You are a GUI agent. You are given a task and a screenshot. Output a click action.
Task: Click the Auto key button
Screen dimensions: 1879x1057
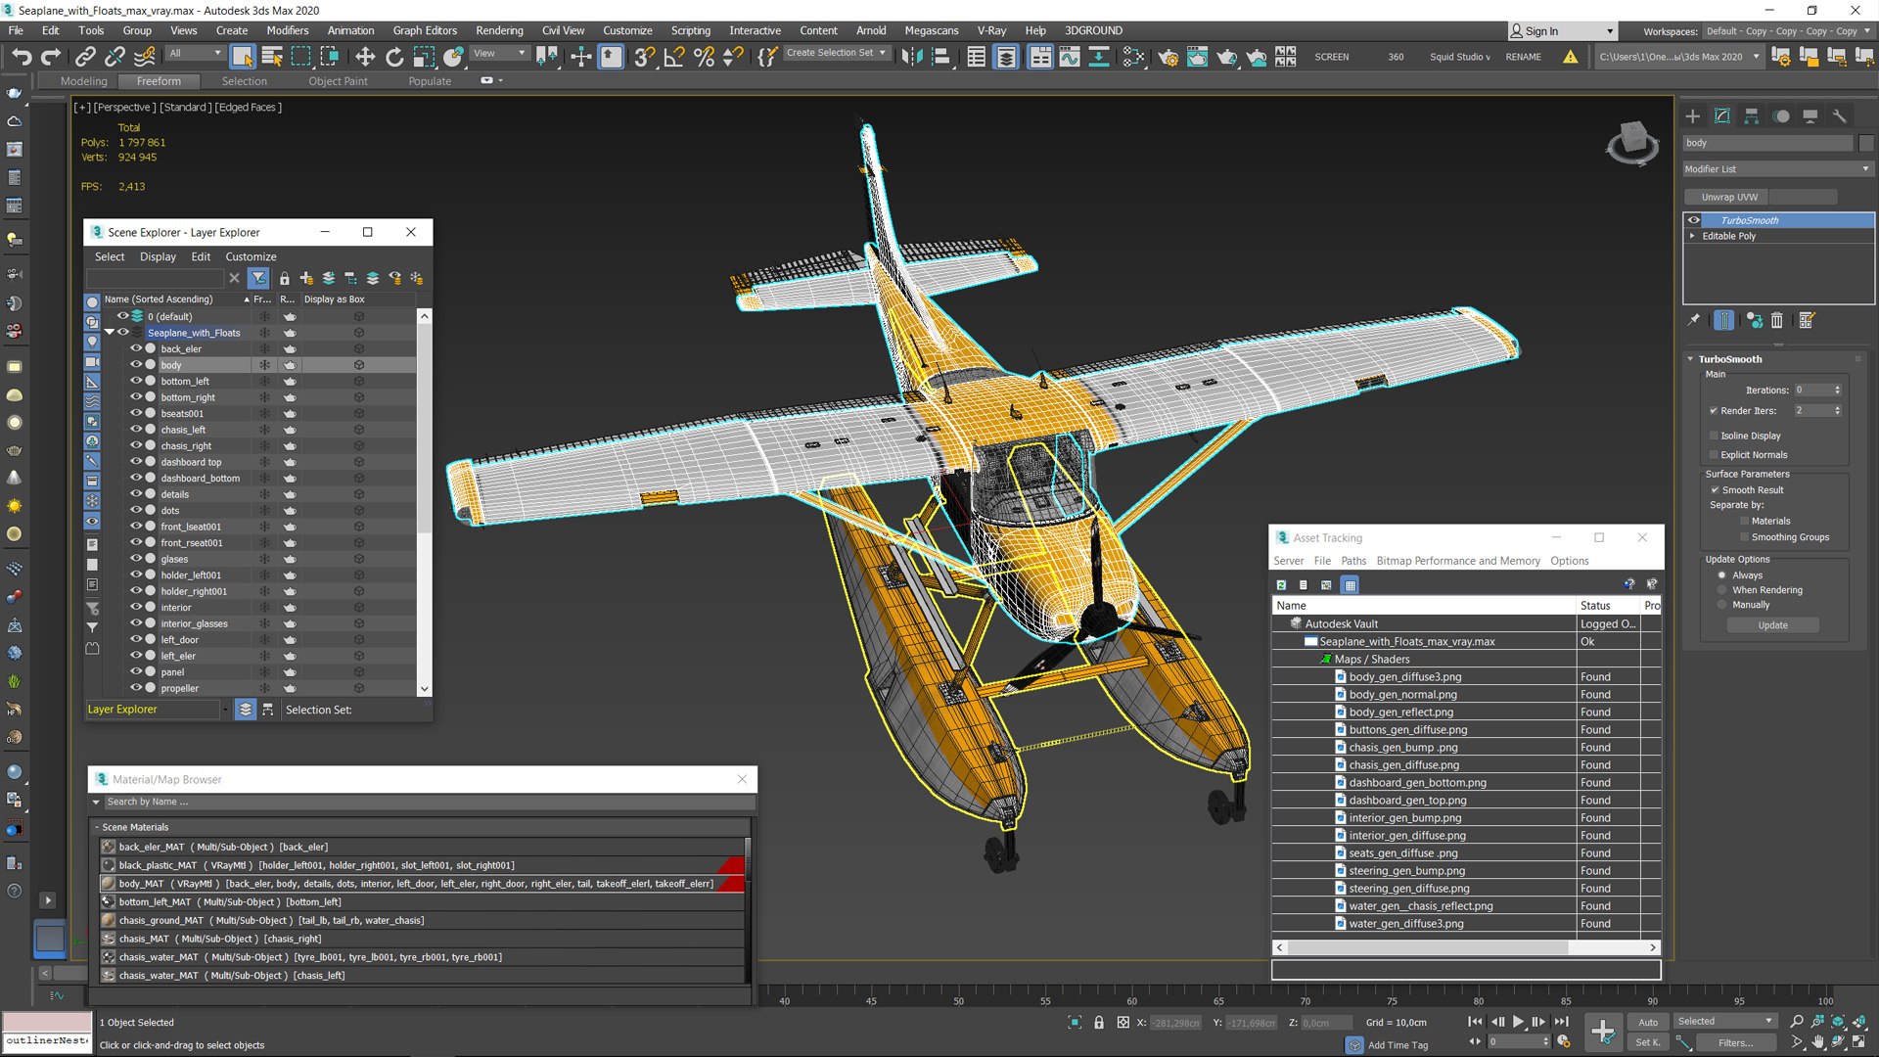[1648, 1022]
